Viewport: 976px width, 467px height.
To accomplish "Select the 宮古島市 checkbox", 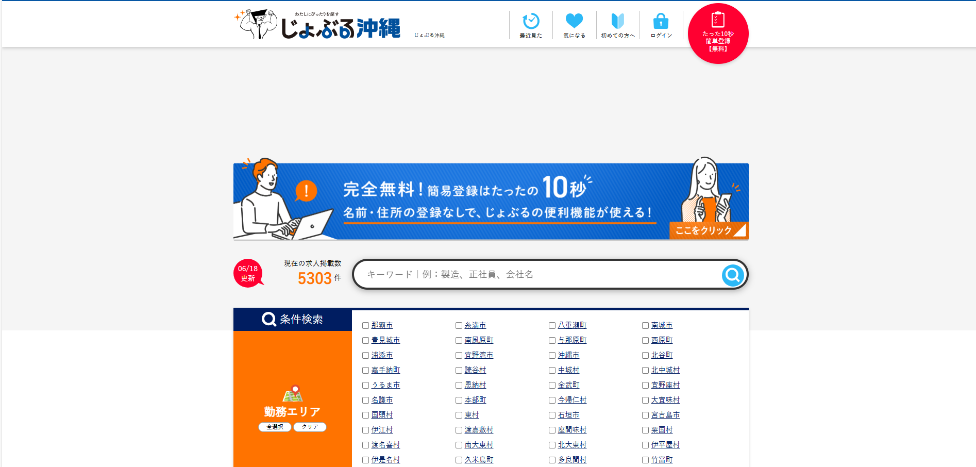I will [645, 415].
